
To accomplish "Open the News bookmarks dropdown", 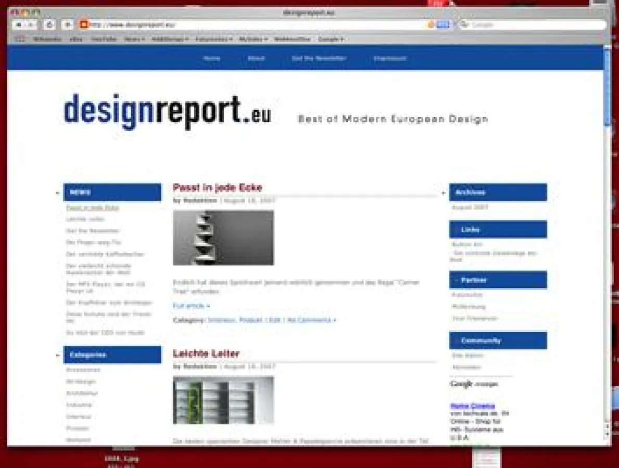I will click(x=133, y=38).
